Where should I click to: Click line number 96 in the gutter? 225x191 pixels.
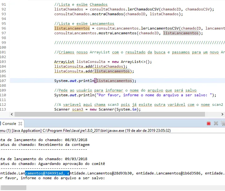click(4, 28)
